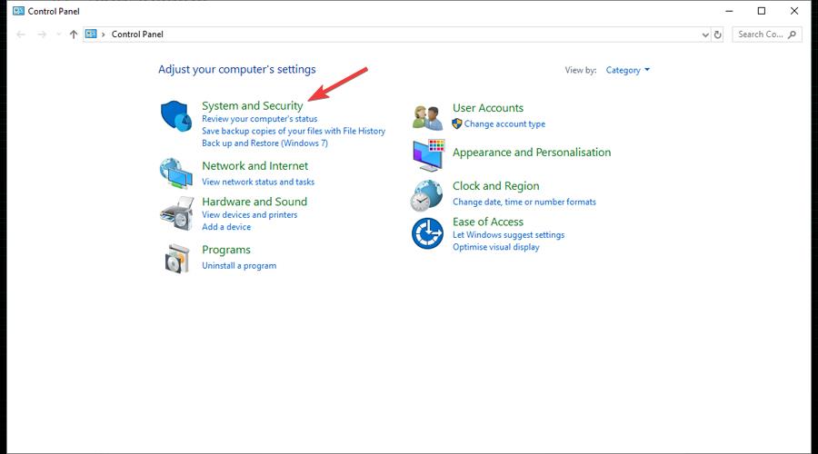Open the Programs heading link
This screenshot has width=818, height=454.
(226, 250)
